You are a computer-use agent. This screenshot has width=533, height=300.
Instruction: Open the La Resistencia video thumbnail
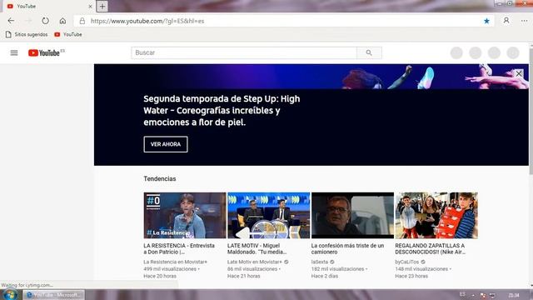[x=185, y=215]
